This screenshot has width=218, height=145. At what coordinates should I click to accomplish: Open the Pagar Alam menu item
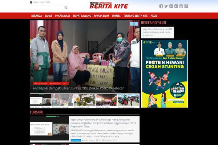[x=62, y=16]
